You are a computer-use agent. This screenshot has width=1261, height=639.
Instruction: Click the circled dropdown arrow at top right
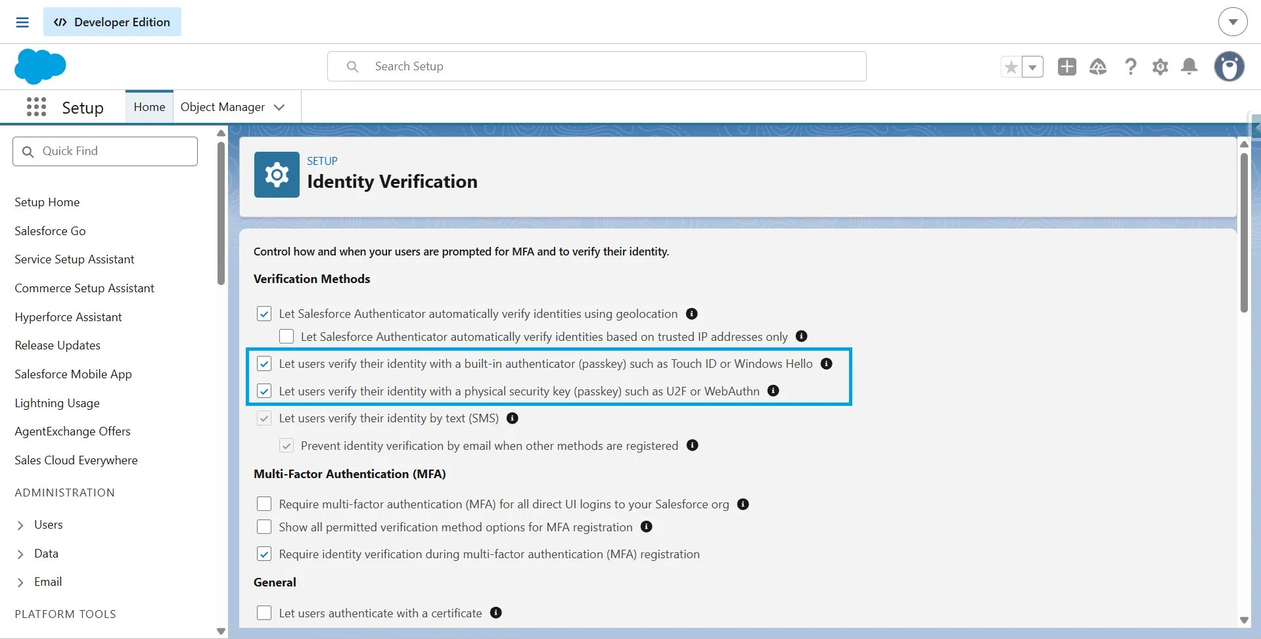pos(1233,22)
